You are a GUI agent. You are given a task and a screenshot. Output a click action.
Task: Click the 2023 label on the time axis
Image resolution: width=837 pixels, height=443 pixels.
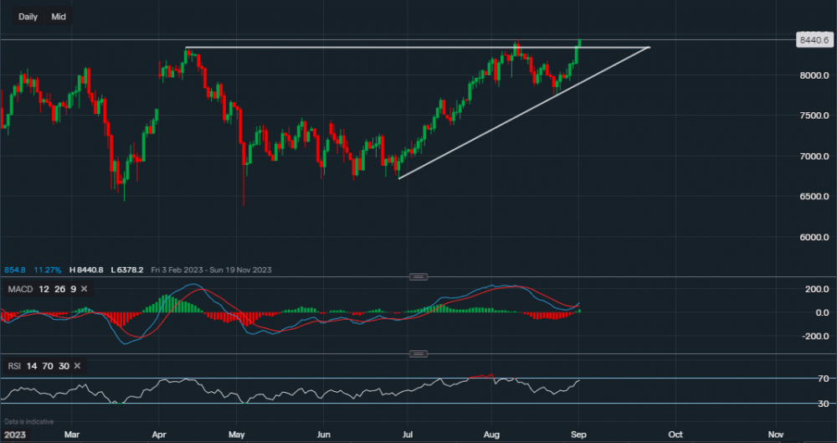click(x=14, y=435)
